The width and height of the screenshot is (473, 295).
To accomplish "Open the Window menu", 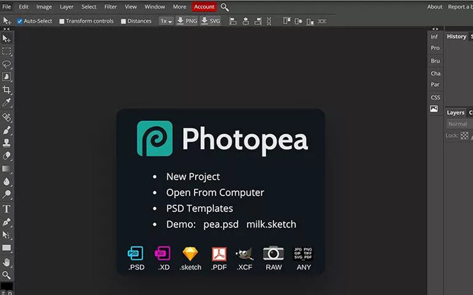I will (155, 6).
